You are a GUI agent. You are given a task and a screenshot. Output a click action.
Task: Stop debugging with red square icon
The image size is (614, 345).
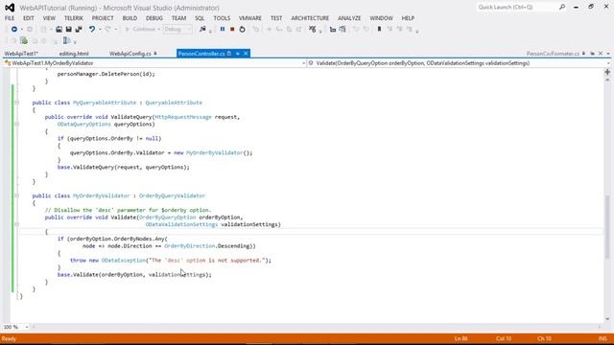(x=232, y=30)
